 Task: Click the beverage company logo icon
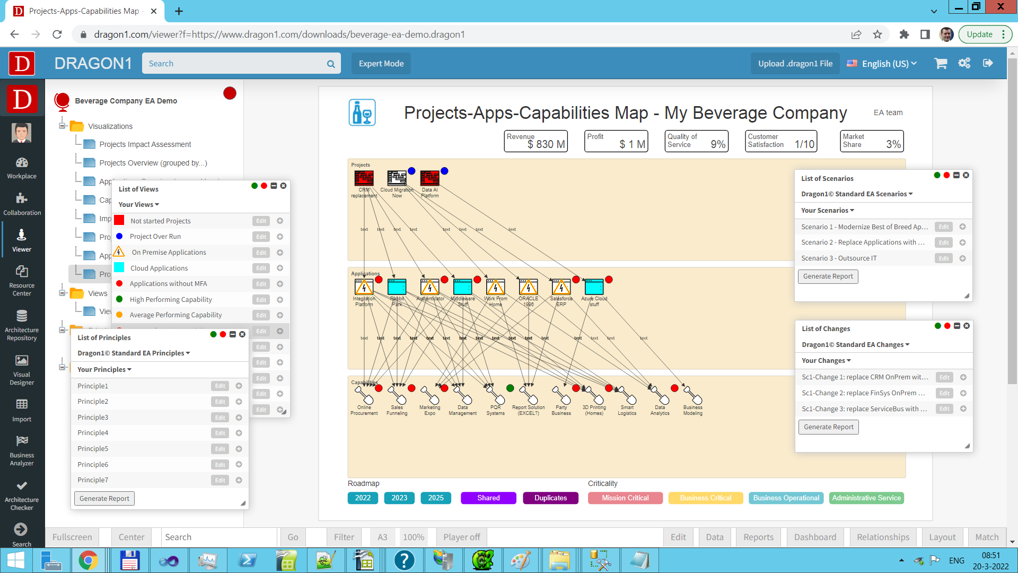362,112
